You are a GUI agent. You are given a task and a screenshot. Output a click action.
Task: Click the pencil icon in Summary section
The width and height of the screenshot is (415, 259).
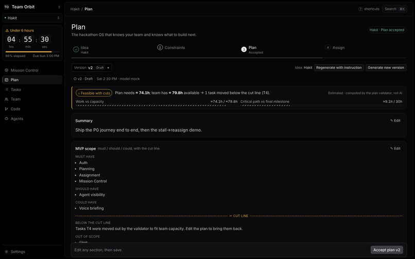click(x=391, y=121)
